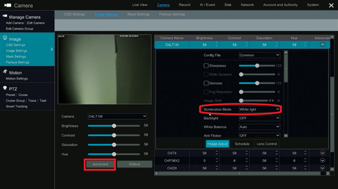Toggle the Fog Reduction checkbox
The image size is (338, 189).
[206, 91]
